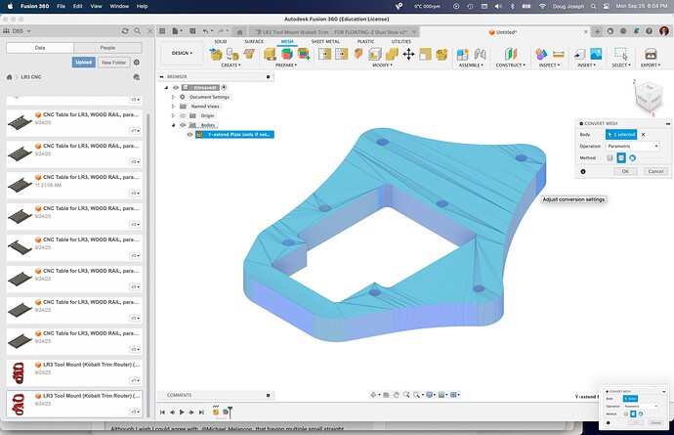This screenshot has height=435, width=674.
Task: Click OK in Convert Mesh dialog
Action: coord(625,171)
